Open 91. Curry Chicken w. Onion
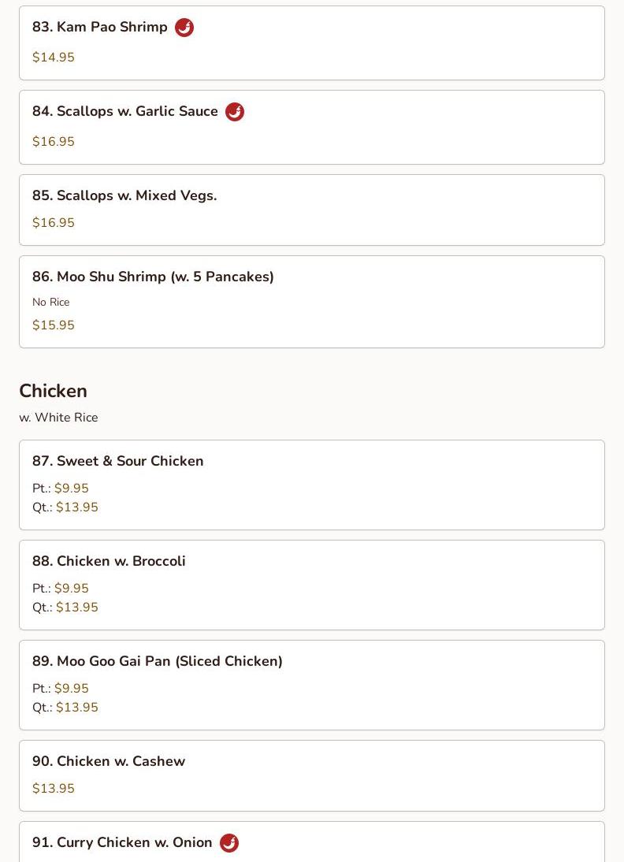The height and width of the screenshot is (862, 624). click(x=122, y=842)
